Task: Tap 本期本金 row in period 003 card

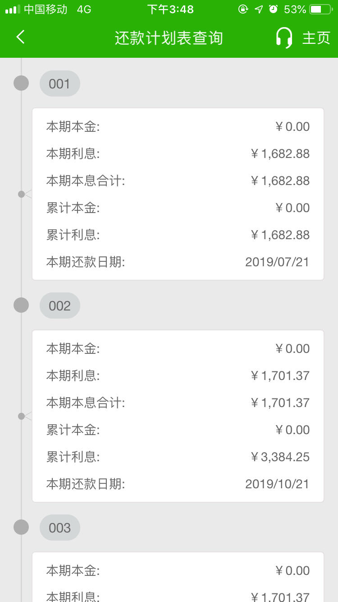Action: [x=178, y=570]
